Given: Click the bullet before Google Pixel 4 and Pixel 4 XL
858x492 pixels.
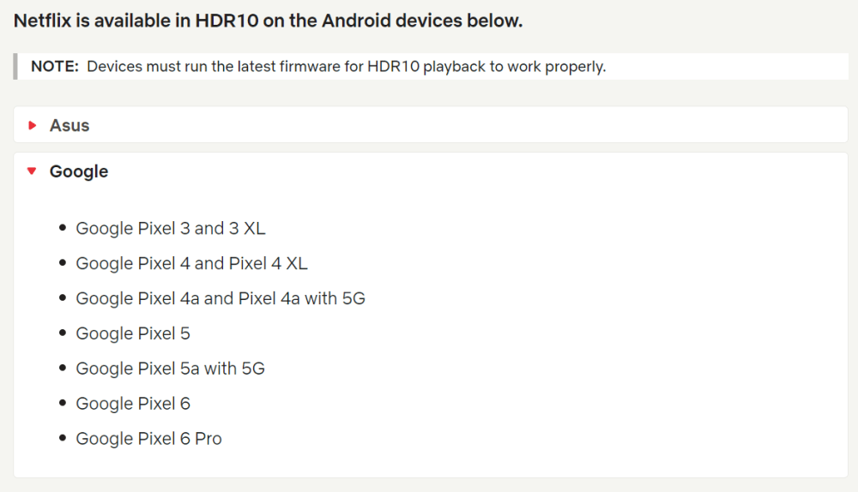Looking at the screenshot, I should coord(63,264).
